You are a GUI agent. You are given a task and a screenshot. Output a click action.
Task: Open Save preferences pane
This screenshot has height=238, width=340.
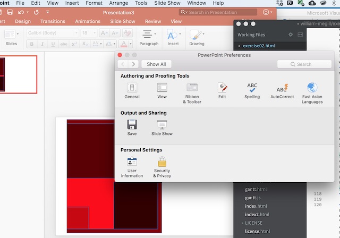132,127
